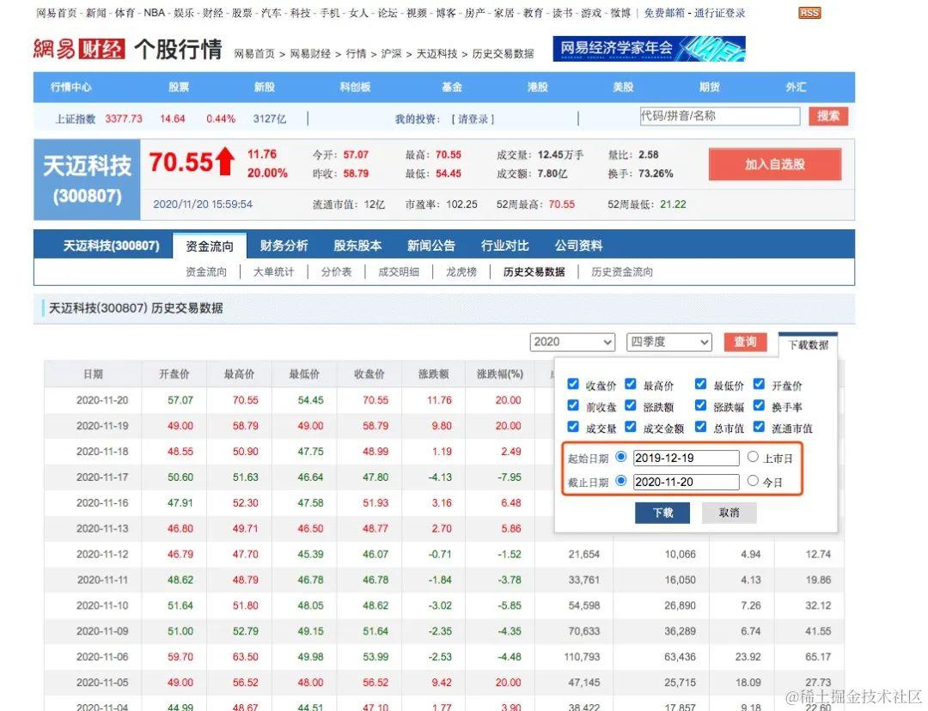The width and height of the screenshot is (928, 711).
Task: Open the 科创板 nav item
Action: [x=355, y=87]
